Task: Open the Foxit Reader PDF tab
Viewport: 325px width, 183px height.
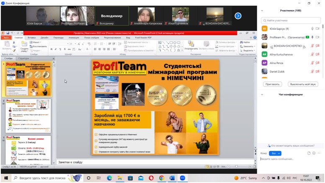Action: pyautogui.click(x=143, y=38)
